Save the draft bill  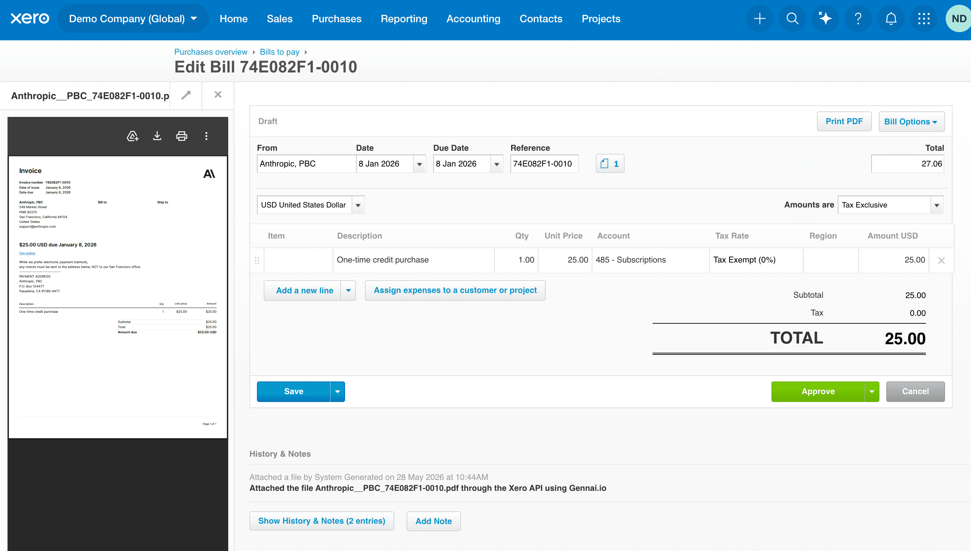point(293,391)
